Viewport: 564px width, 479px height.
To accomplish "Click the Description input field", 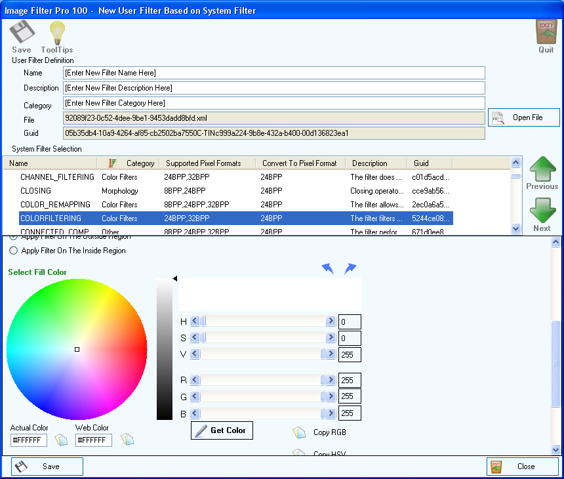I will click(x=273, y=88).
